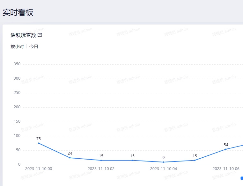
Task: Click the 200 y-axis label
Action: click(17, 107)
